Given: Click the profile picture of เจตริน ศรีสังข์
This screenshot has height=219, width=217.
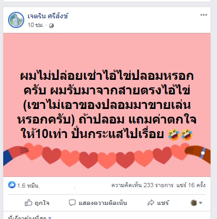Looking at the screenshot, I should (x=16, y=20).
